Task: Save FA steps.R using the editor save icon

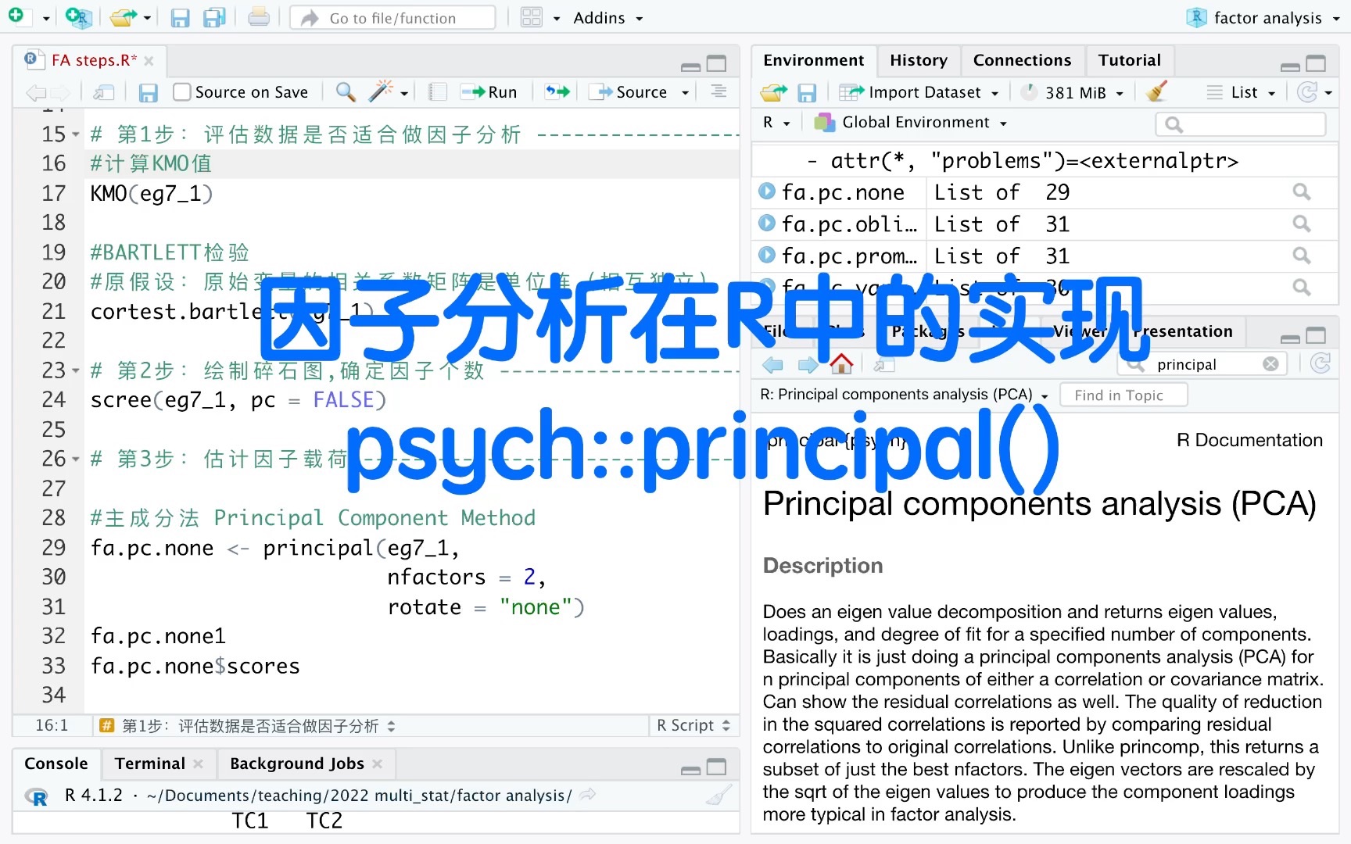Action: 148,92
